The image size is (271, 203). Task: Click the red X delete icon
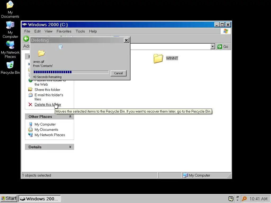(30, 104)
